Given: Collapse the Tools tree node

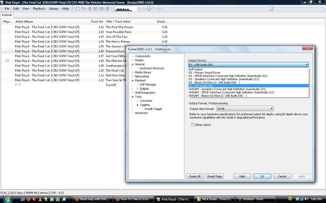Looking at the screenshot, I should click(133, 97).
